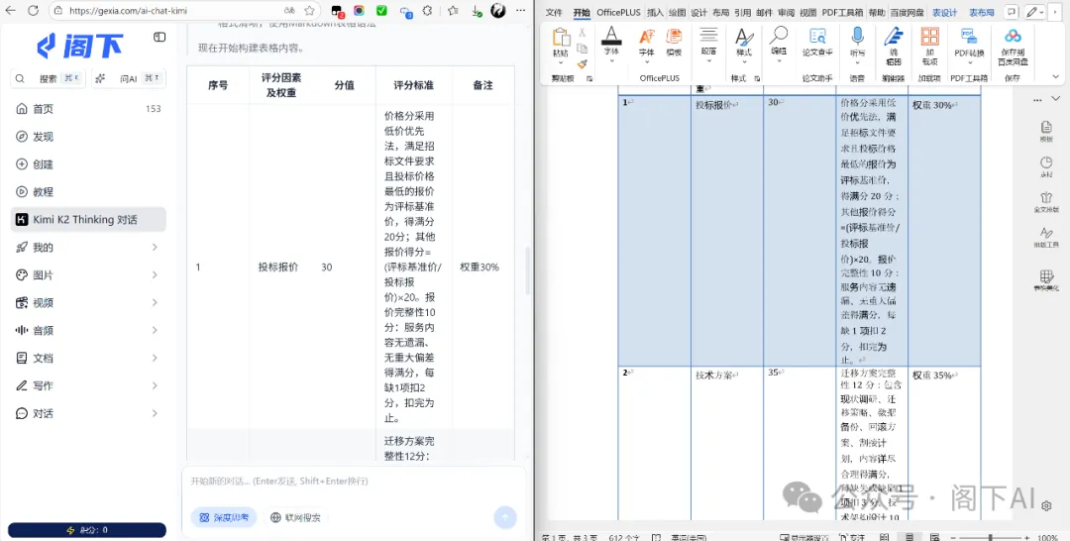The height and width of the screenshot is (541, 1070).
Task: Open 教程 in the sidebar
Action: click(x=88, y=191)
